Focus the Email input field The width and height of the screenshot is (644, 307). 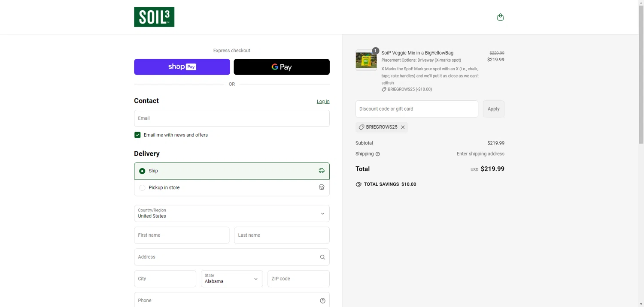coord(232,118)
